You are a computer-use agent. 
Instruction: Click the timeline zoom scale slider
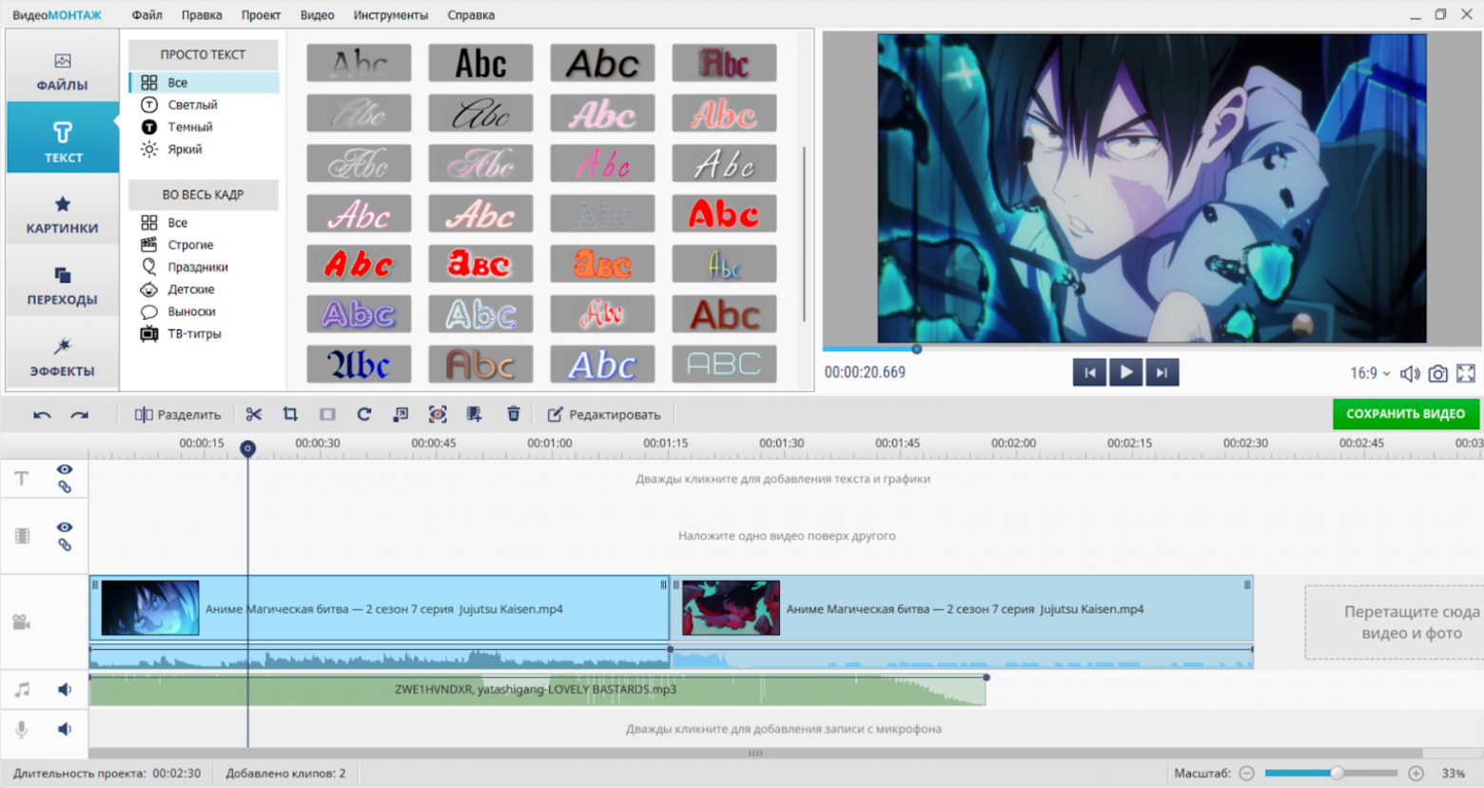click(1332, 774)
